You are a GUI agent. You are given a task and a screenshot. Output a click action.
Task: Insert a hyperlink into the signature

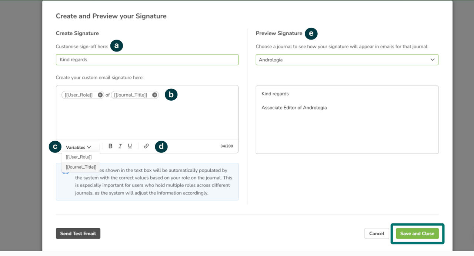point(146,146)
